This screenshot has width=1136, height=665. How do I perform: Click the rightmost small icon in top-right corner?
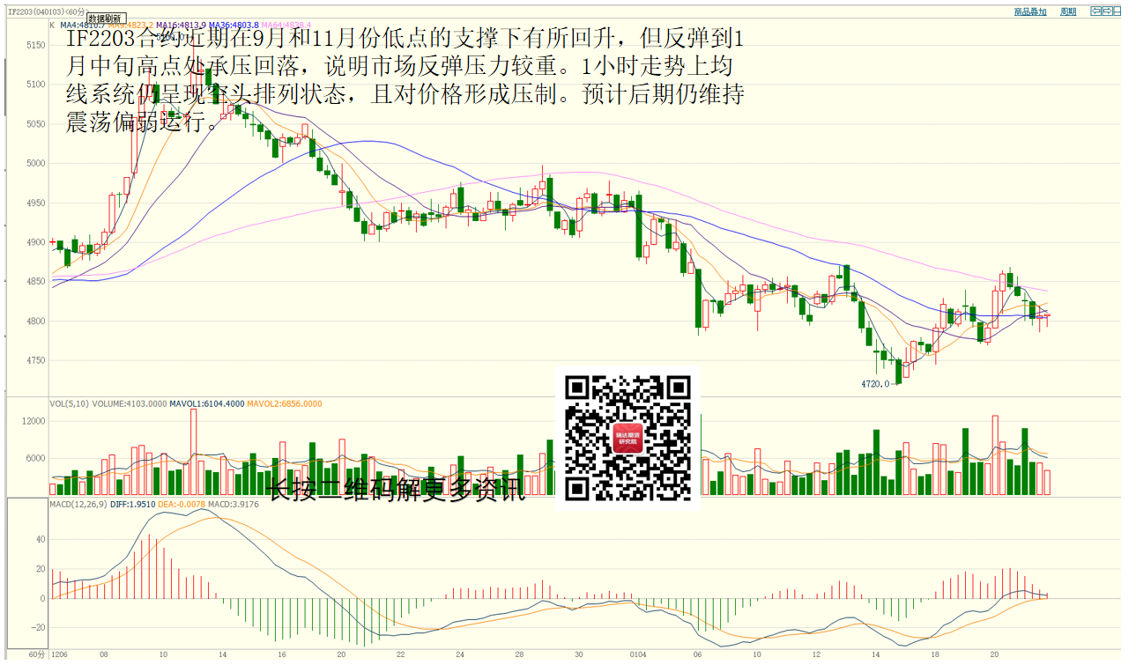(x=1118, y=11)
